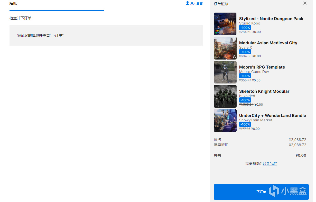
Task: Click the struck-through ¥604.86 price
Action: coord(245,56)
